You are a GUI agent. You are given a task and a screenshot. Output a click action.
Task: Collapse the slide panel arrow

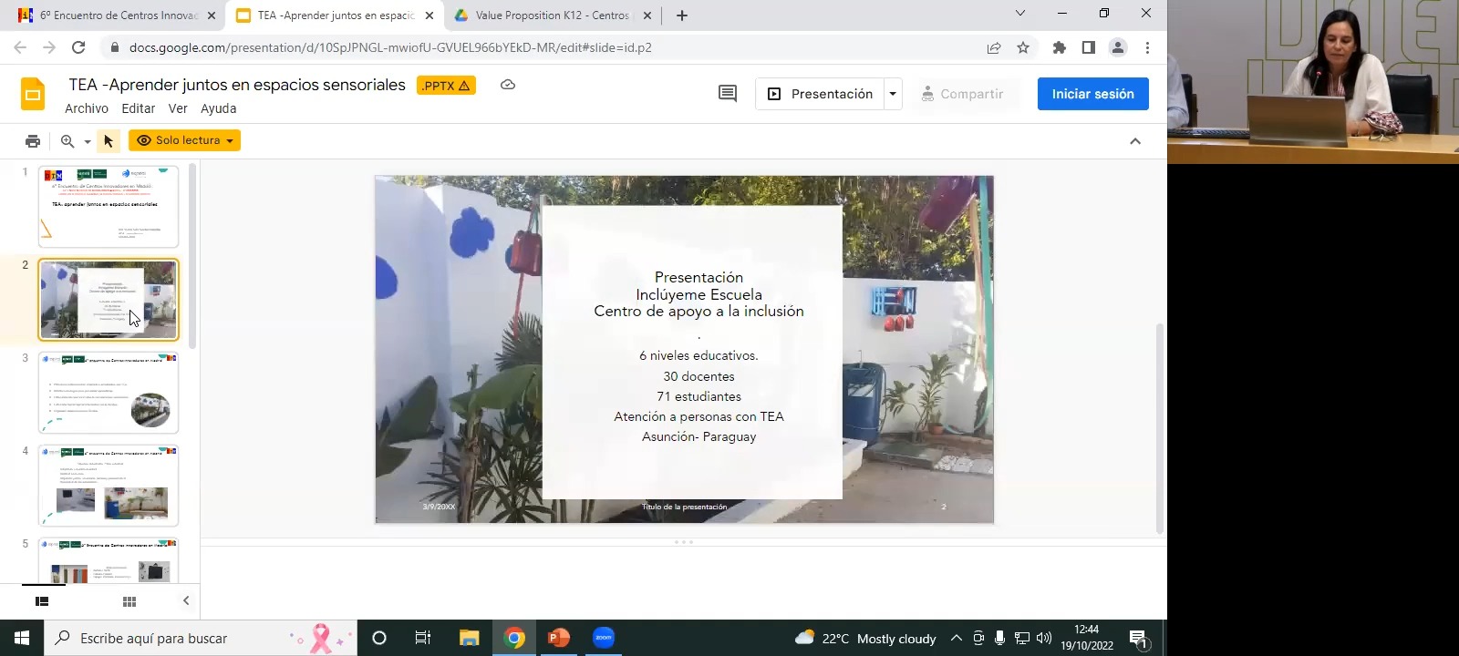[186, 600]
